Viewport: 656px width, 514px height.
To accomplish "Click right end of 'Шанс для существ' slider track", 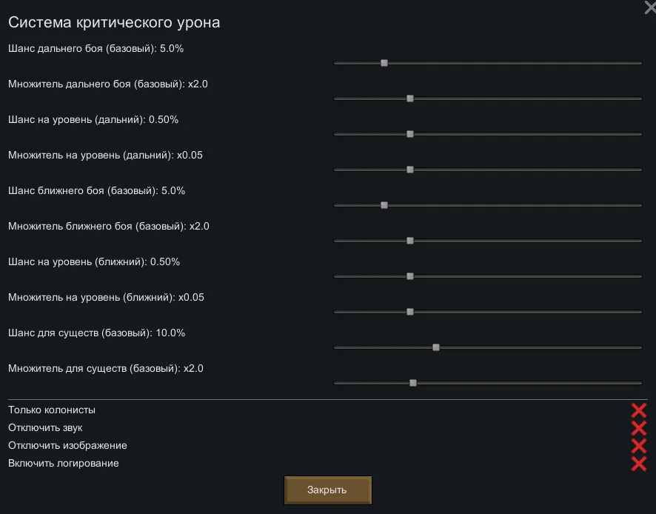I will tap(639, 347).
